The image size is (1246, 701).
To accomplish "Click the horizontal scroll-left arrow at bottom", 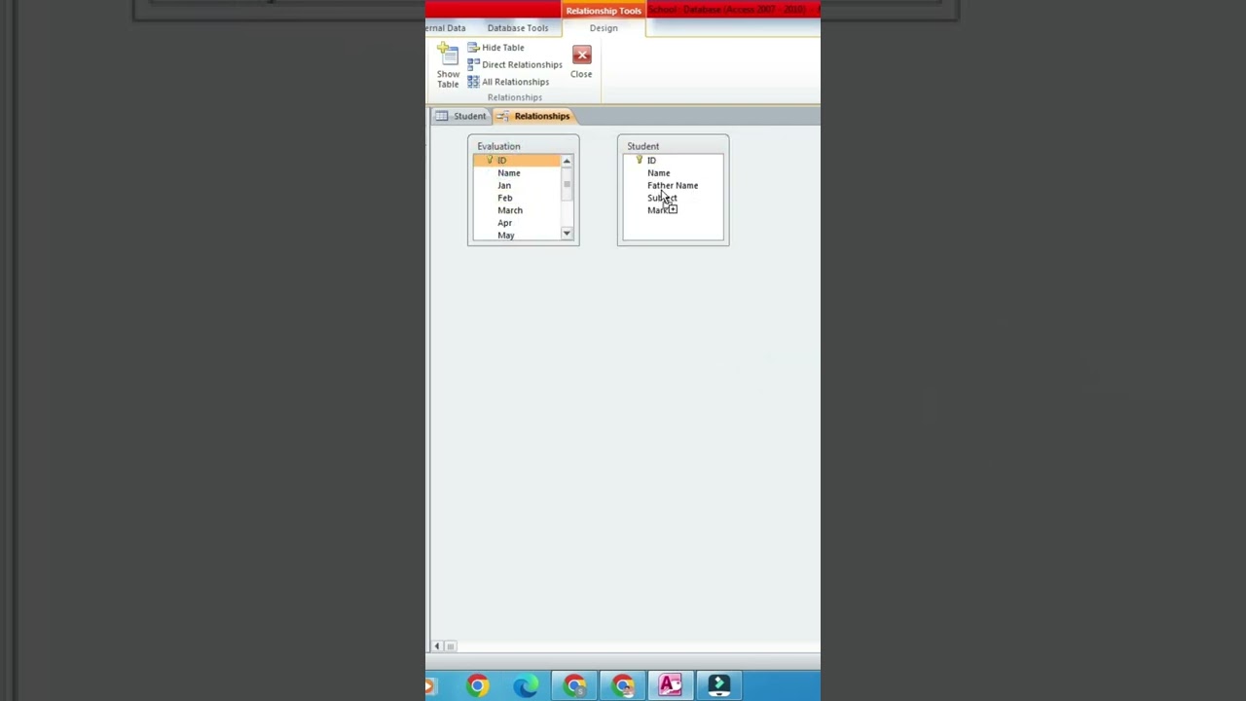I will pos(437,646).
